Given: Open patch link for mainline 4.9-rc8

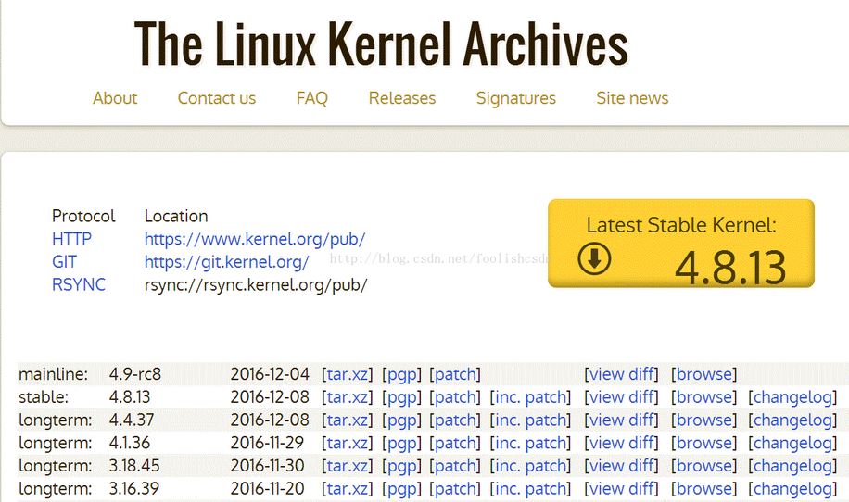Looking at the screenshot, I should coord(455,374).
